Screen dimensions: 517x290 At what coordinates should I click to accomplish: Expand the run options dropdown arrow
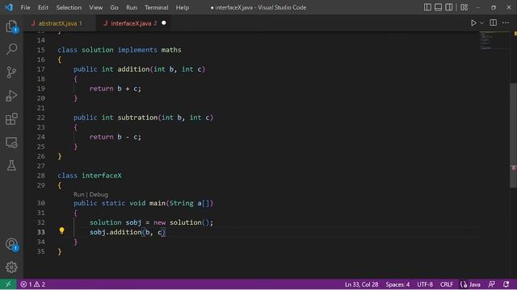pos(481,23)
